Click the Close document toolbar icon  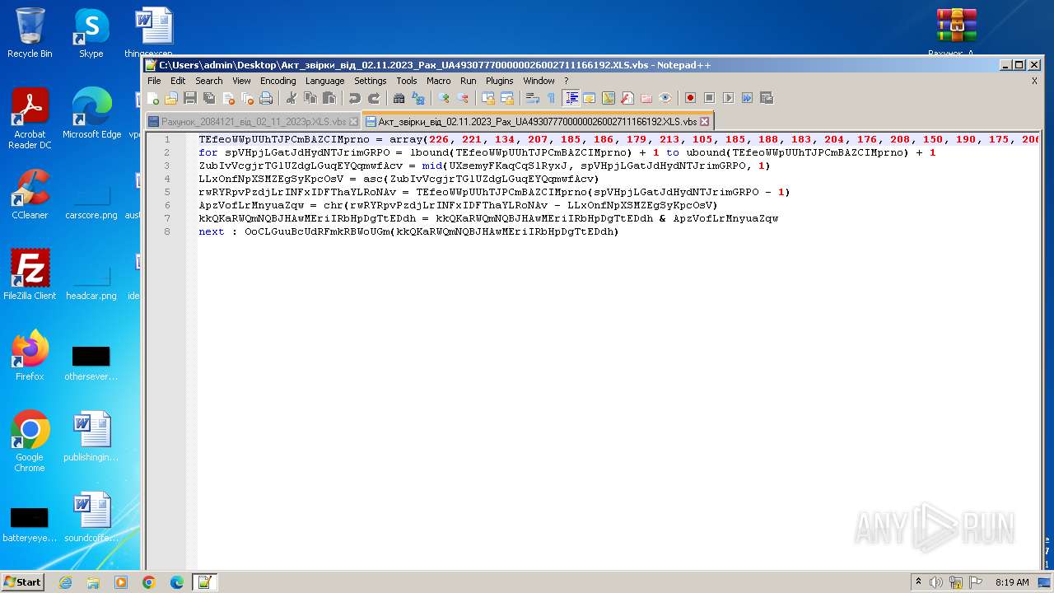click(x=228, y=98)
